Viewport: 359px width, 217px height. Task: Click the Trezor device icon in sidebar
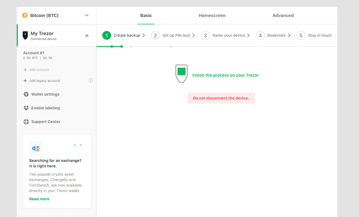pos(25,35)
